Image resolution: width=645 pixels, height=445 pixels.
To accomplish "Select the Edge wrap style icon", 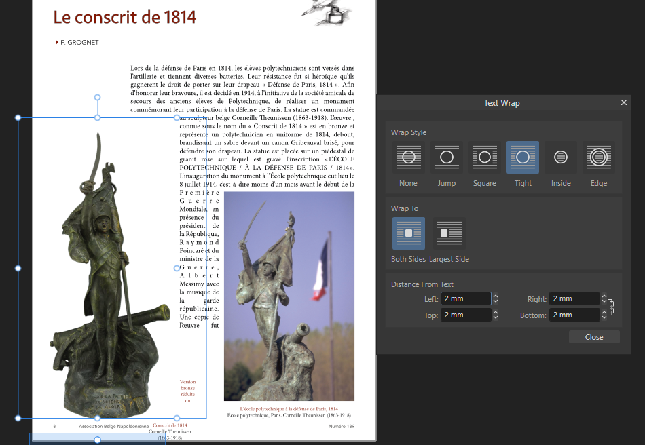I will coord(599,157).
